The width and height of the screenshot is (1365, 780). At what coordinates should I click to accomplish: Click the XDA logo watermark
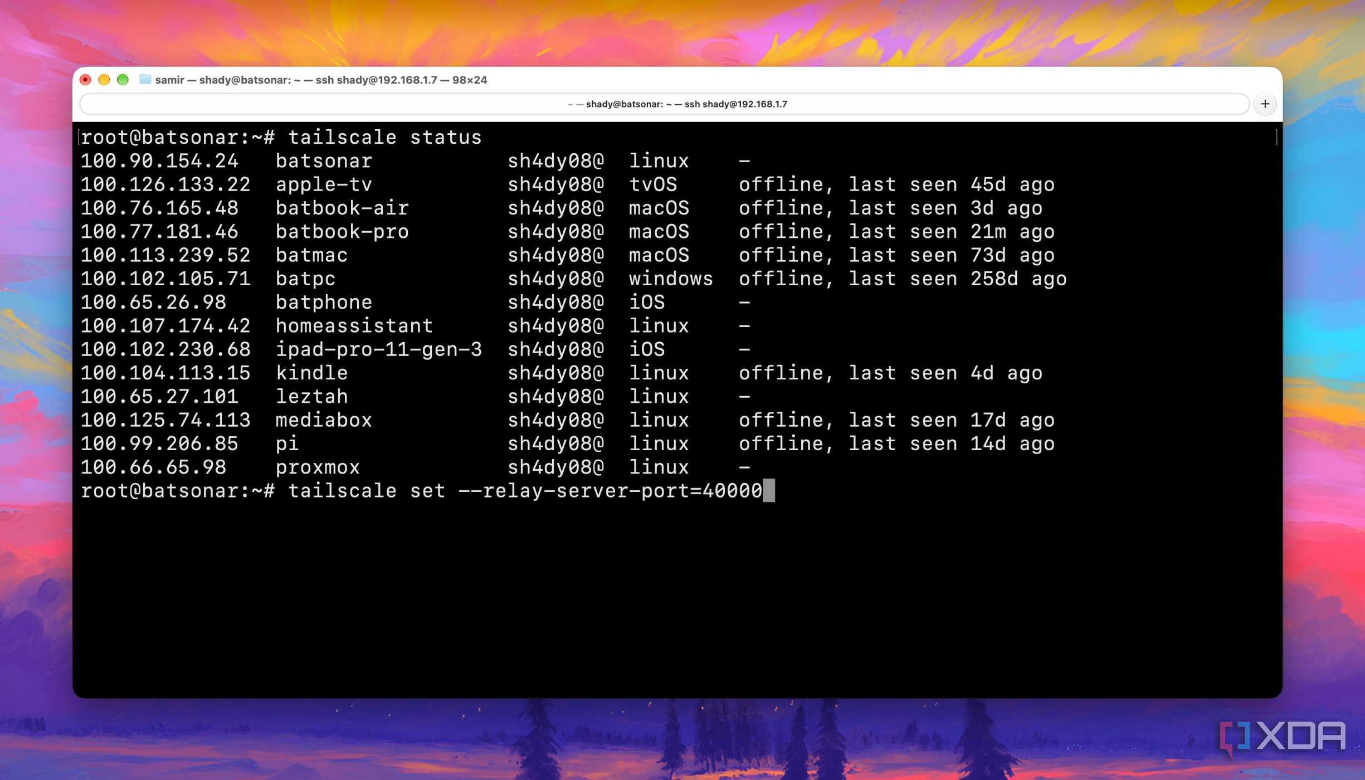click(x=1282, y=737)
